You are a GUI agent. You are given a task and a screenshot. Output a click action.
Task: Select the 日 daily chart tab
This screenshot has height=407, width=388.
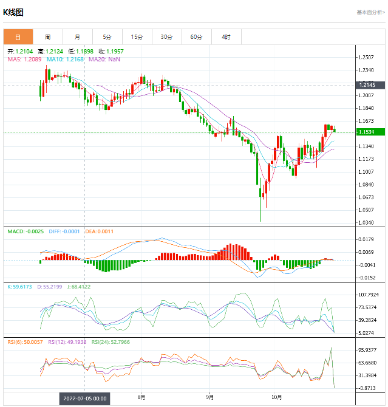pyautogui.click(x=18, y=37)
